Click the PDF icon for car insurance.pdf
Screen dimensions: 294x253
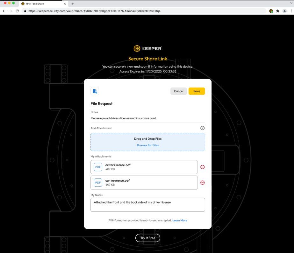tap(98, 183)
